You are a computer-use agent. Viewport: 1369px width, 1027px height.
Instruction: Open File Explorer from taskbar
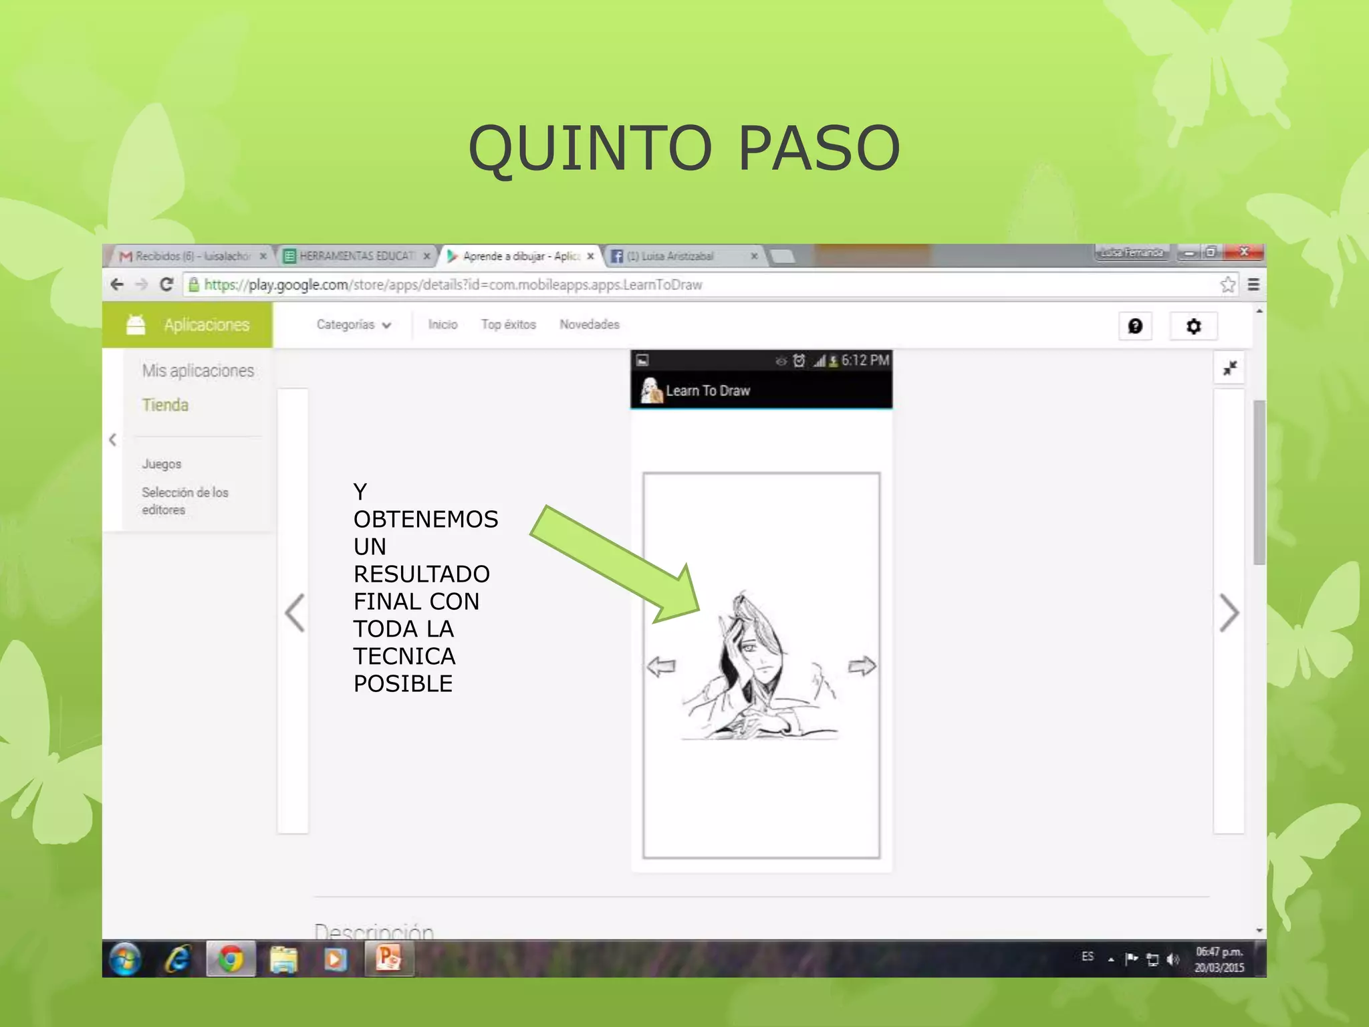pos(283,960)
